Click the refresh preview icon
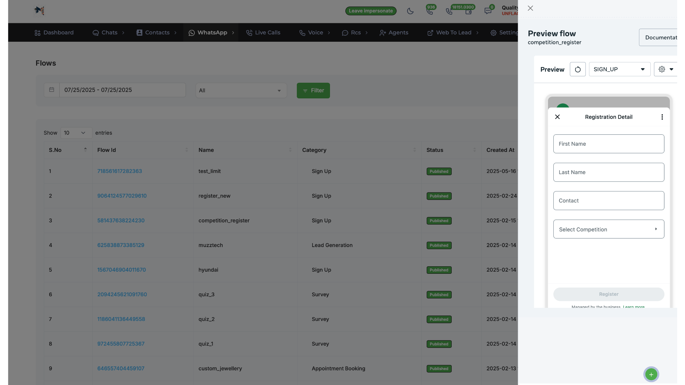Screen dimensions: 685x385 point(578,69)
